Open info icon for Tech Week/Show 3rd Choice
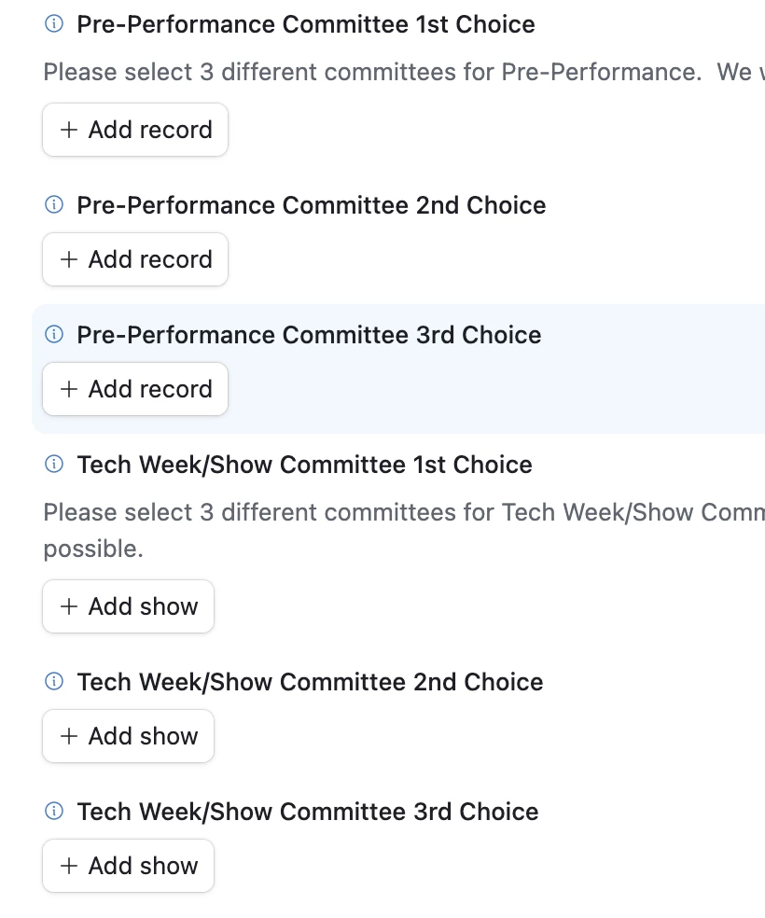 click(54, 812)
